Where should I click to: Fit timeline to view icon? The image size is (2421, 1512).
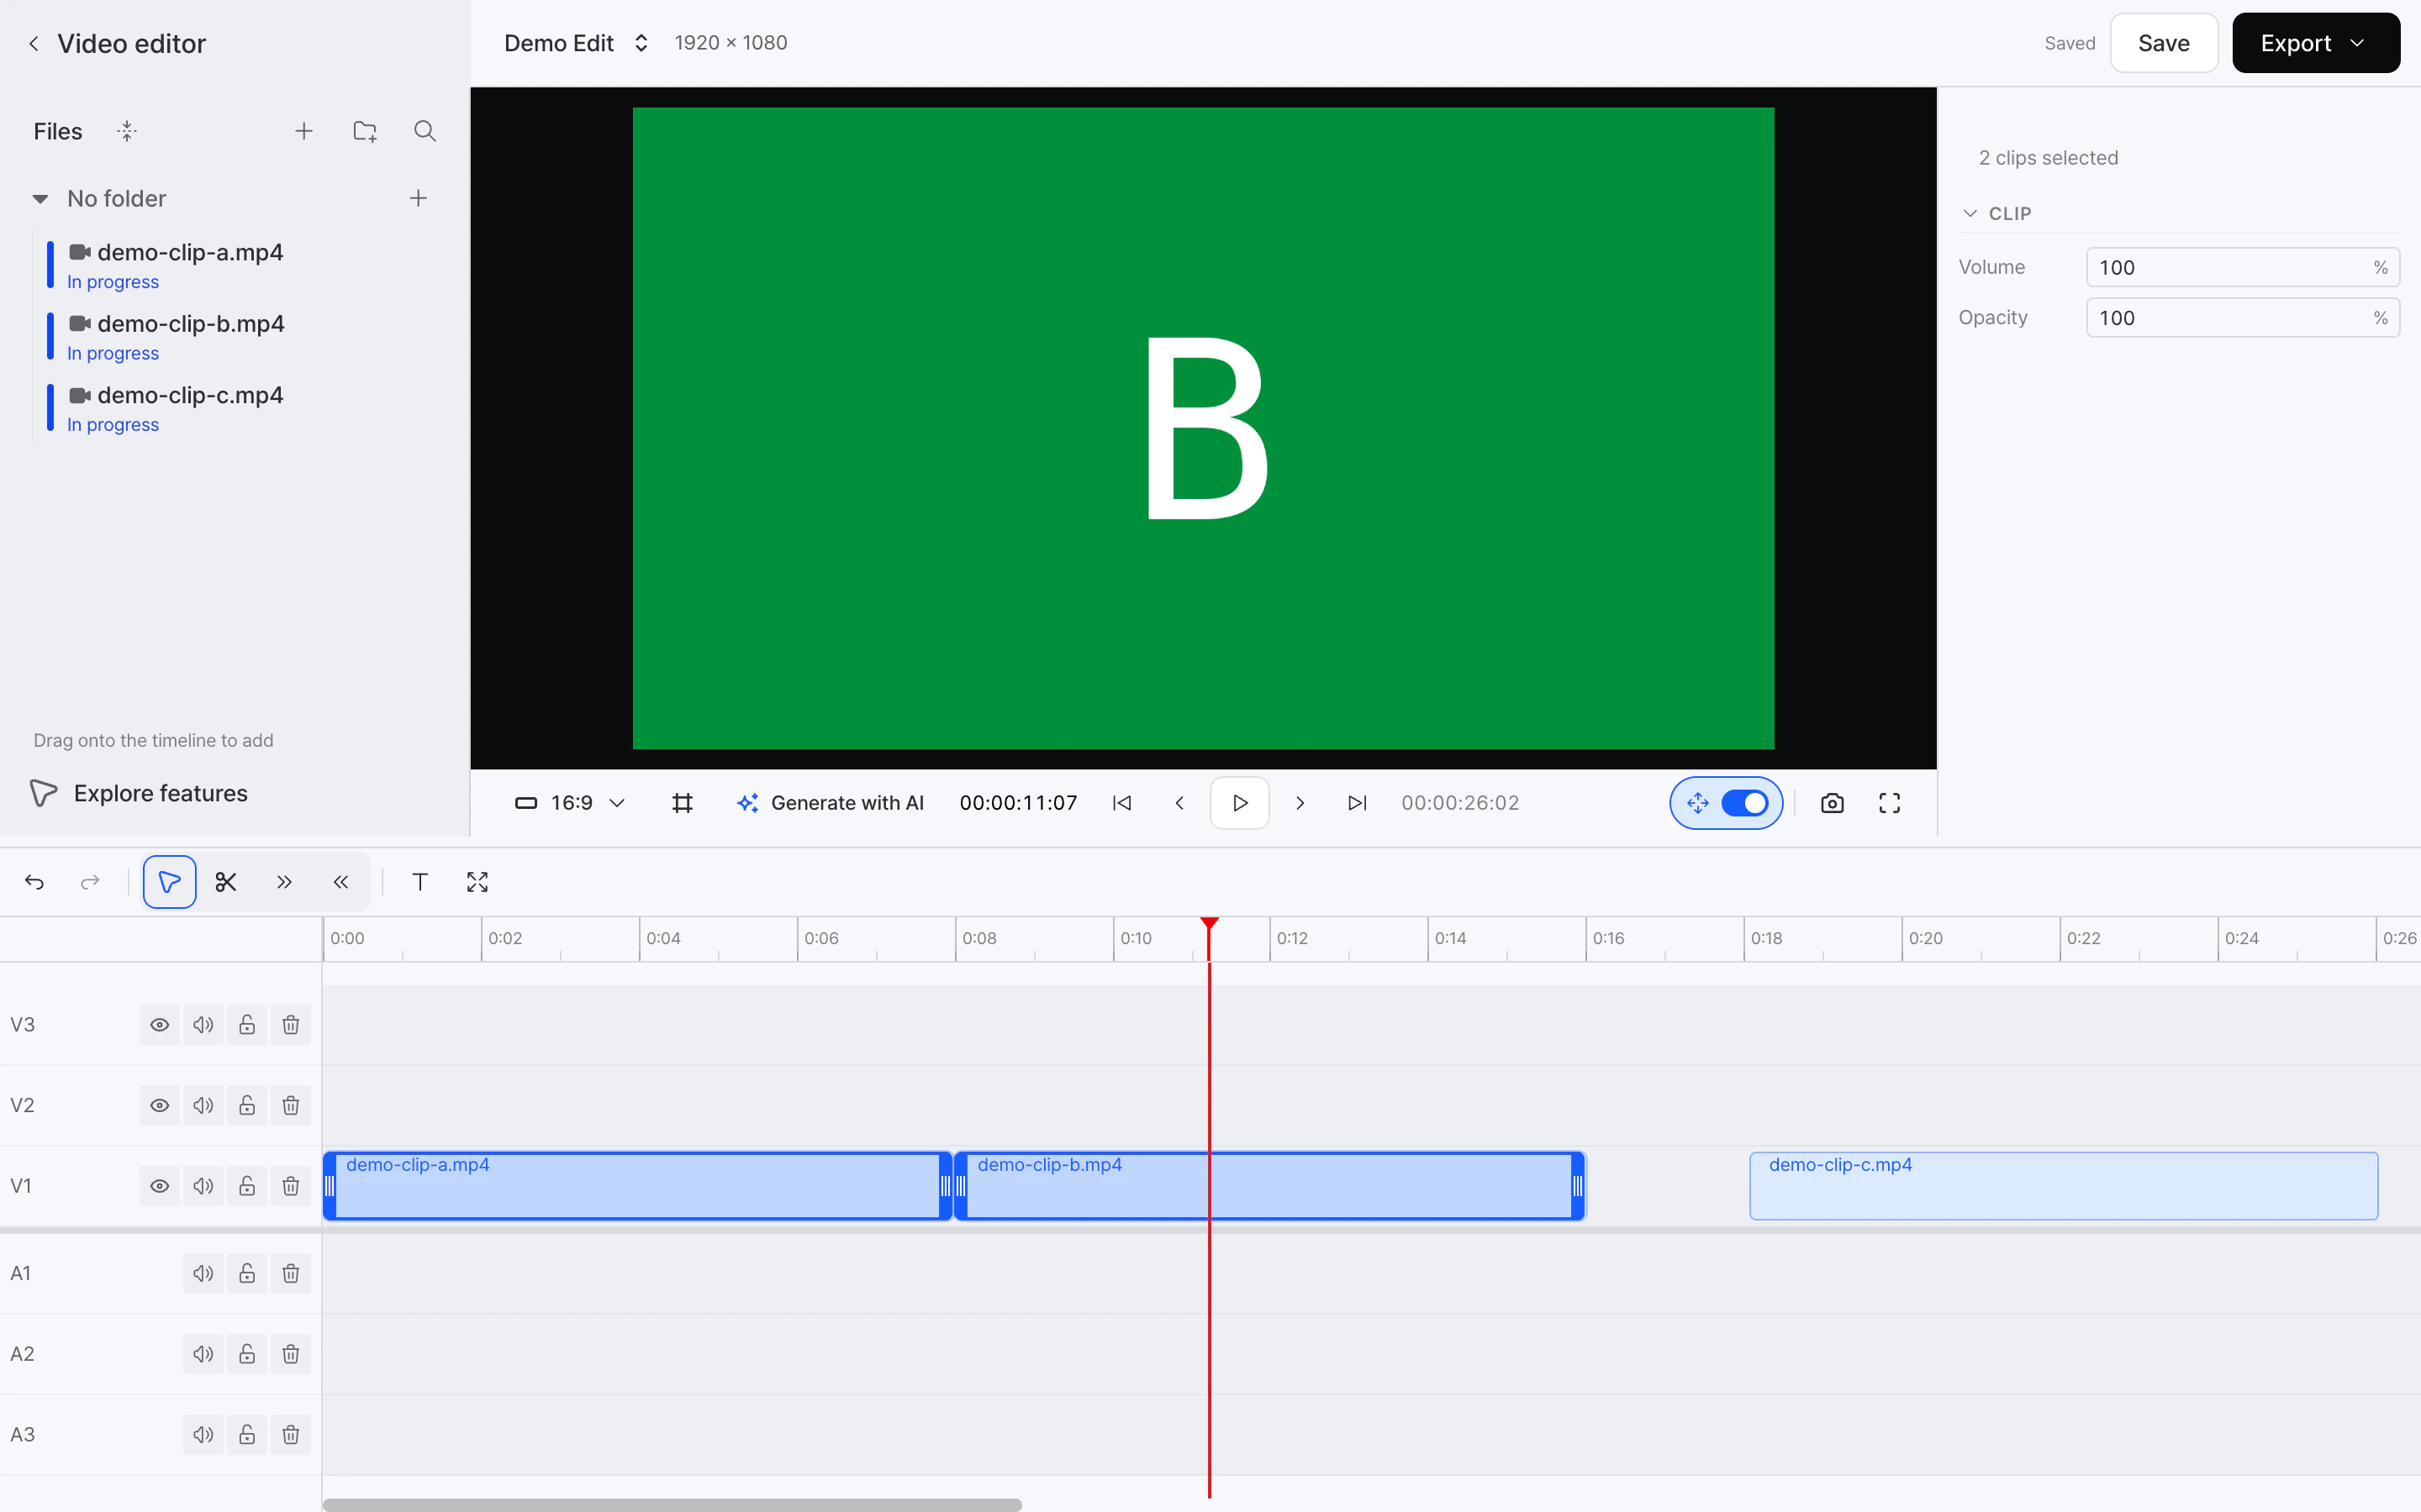coord(477,882)
